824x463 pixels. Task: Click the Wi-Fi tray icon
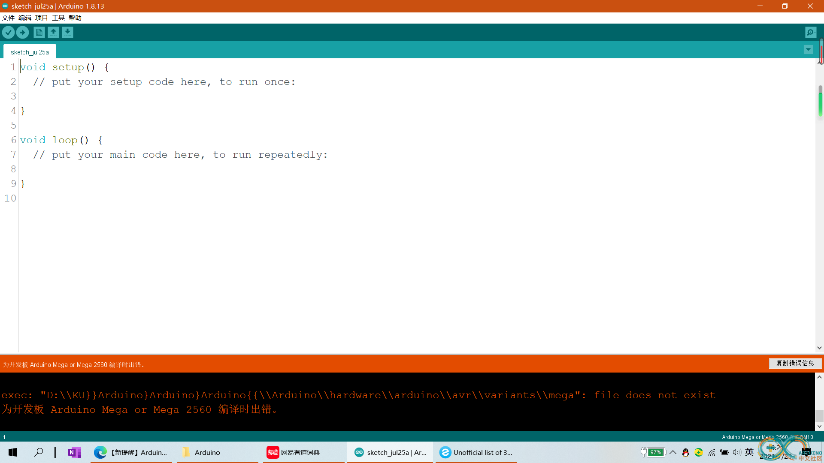(712, 452)
